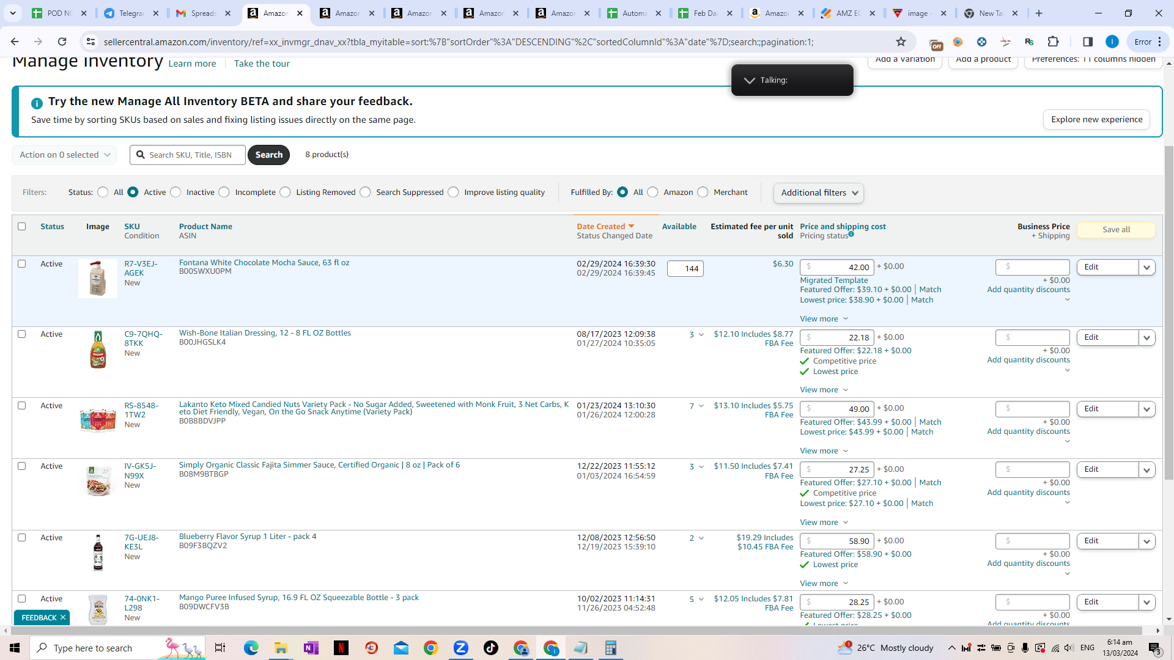Open the Edit dropdown arrow for Fontana sauce
The image size is (1174, 660).
click(1147, 267)
